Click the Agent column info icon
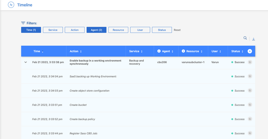 click(159, 51)
